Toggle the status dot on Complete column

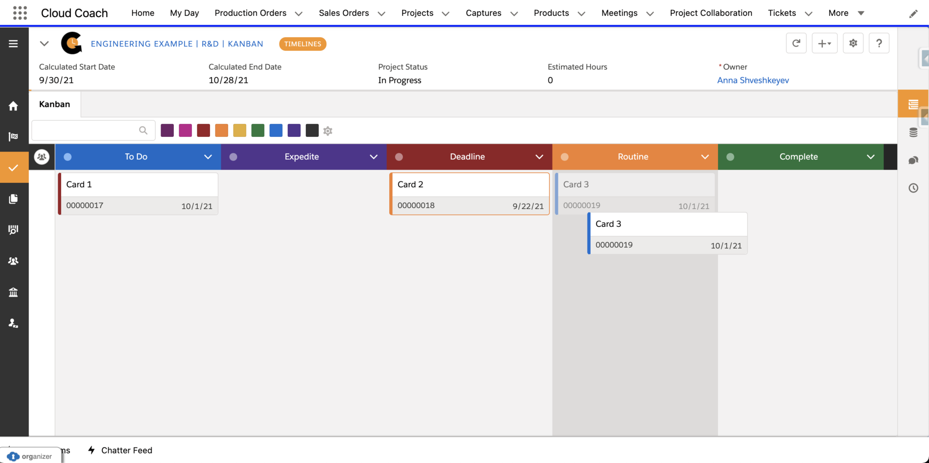(x=730, y=156)
